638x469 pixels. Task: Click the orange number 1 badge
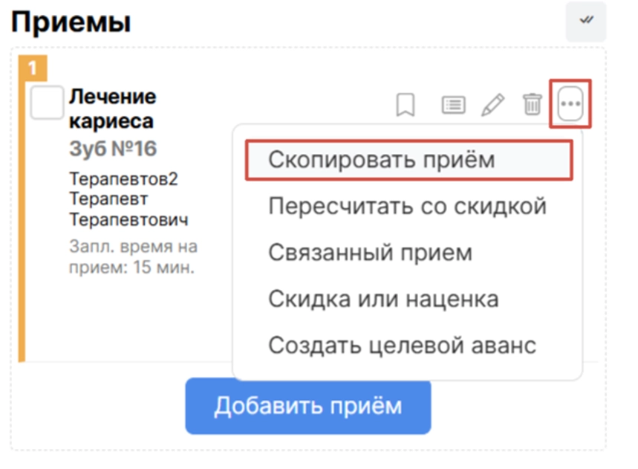tap(32, 68)
